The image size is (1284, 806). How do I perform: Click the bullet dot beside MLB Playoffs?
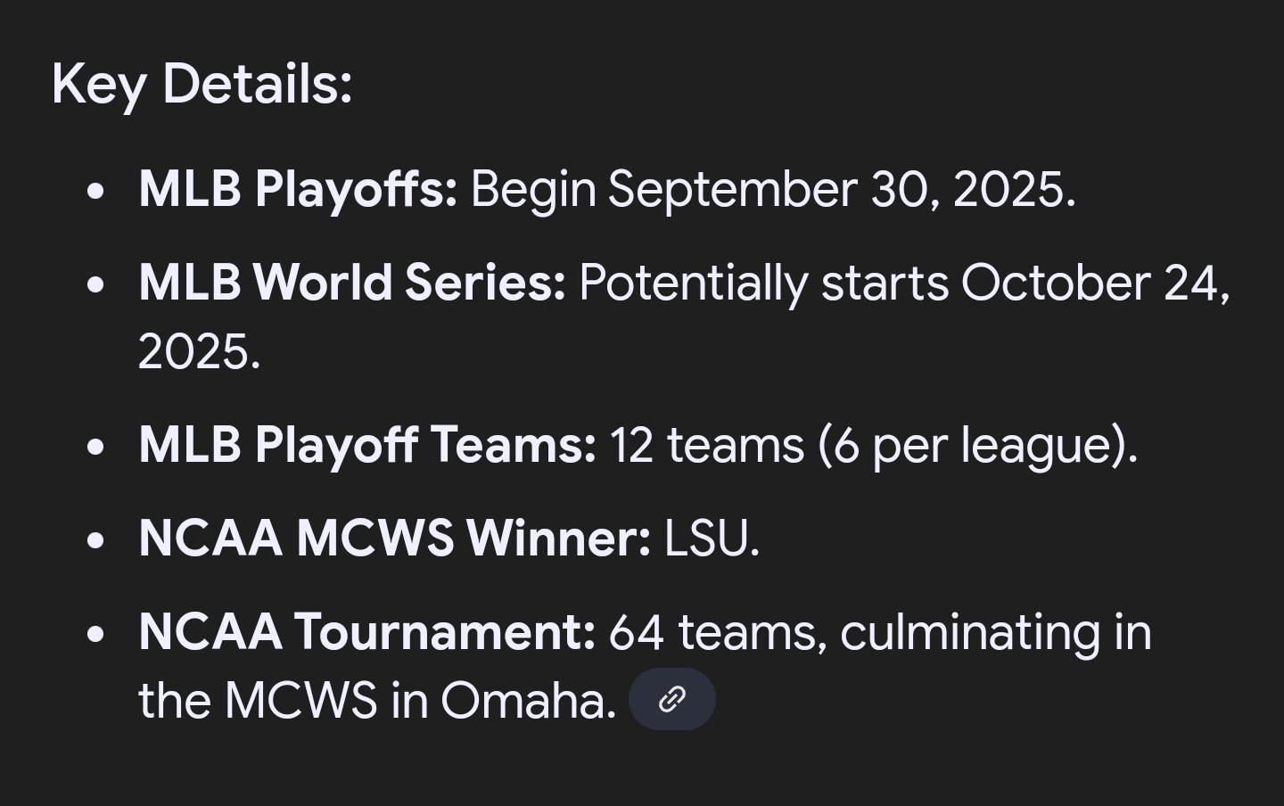click(x=96, y=192)
